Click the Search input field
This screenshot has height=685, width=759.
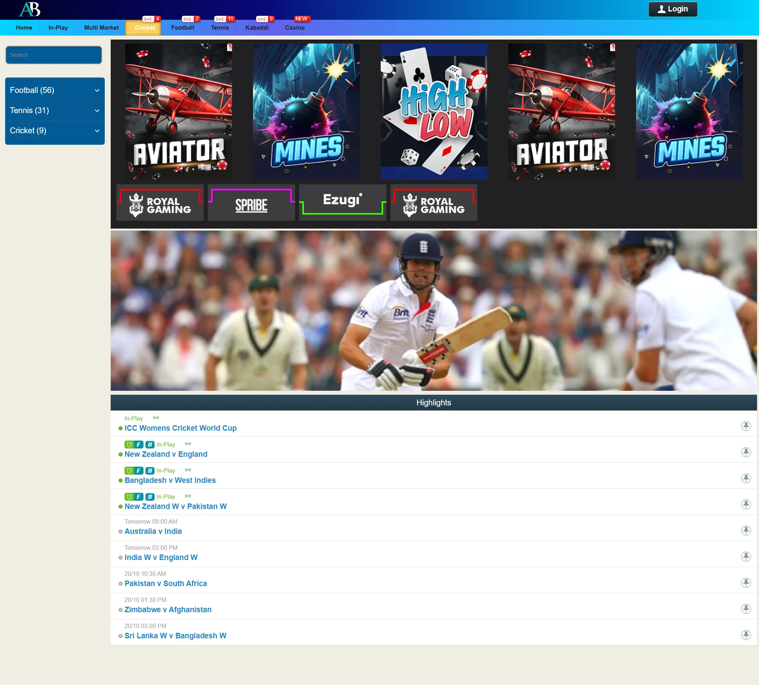pos(53,55)
